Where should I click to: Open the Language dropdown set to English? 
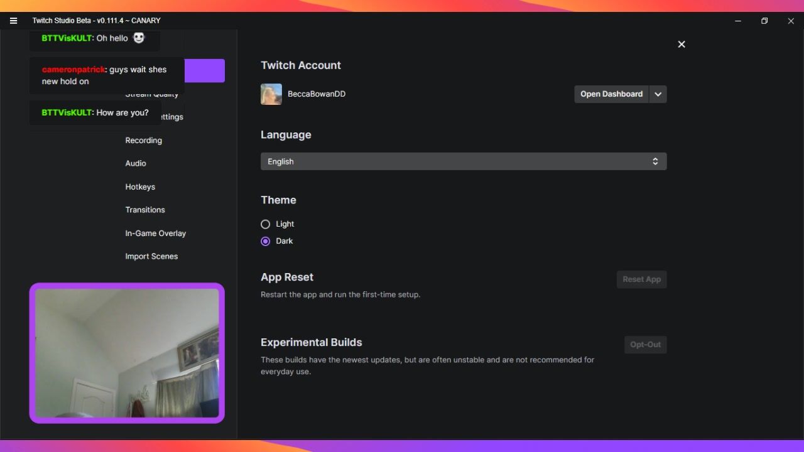pyautogui.click(x=464, y=161)
